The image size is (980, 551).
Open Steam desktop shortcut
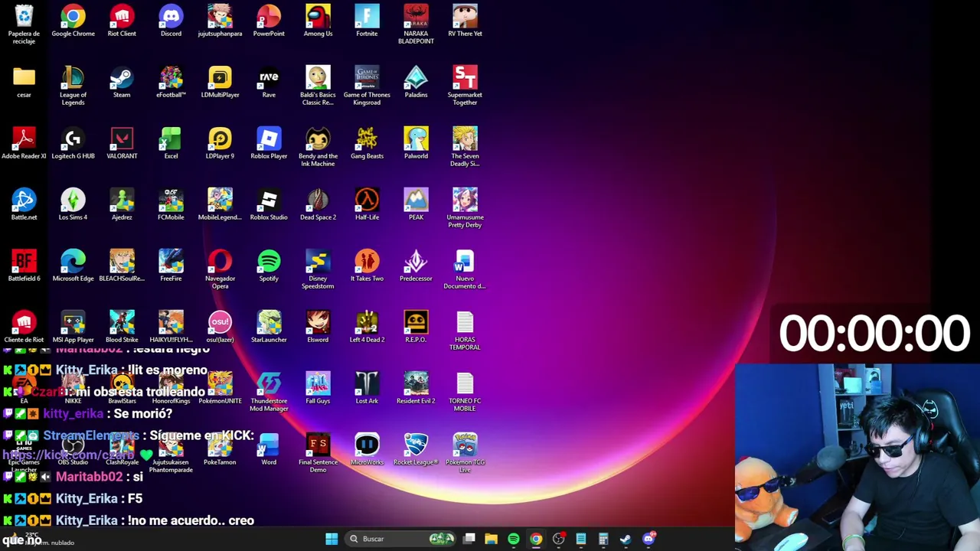point(122,82)
